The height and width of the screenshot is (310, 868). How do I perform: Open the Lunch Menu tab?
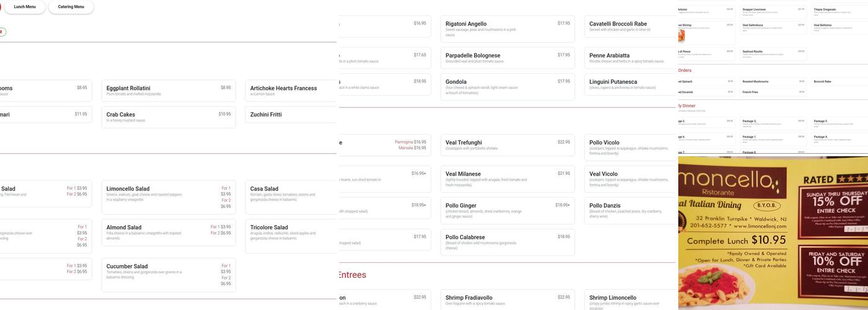(25, 7)
